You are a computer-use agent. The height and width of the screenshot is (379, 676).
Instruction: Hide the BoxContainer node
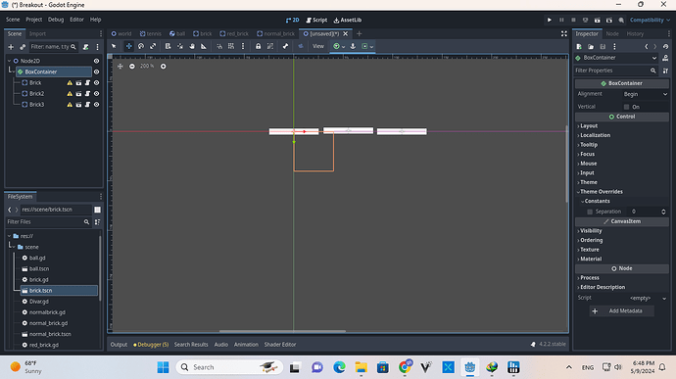coord(97,72)
